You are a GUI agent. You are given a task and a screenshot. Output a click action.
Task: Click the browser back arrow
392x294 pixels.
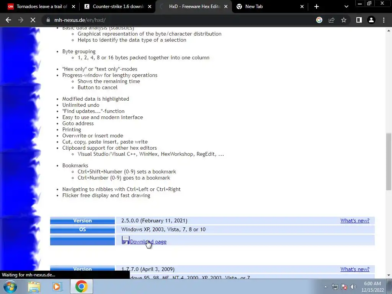pyautogui.click(x=8, y=20)
